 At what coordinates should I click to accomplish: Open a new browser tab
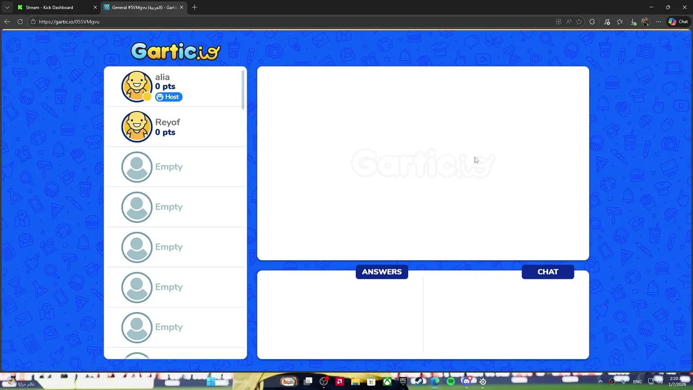point(194,8)
